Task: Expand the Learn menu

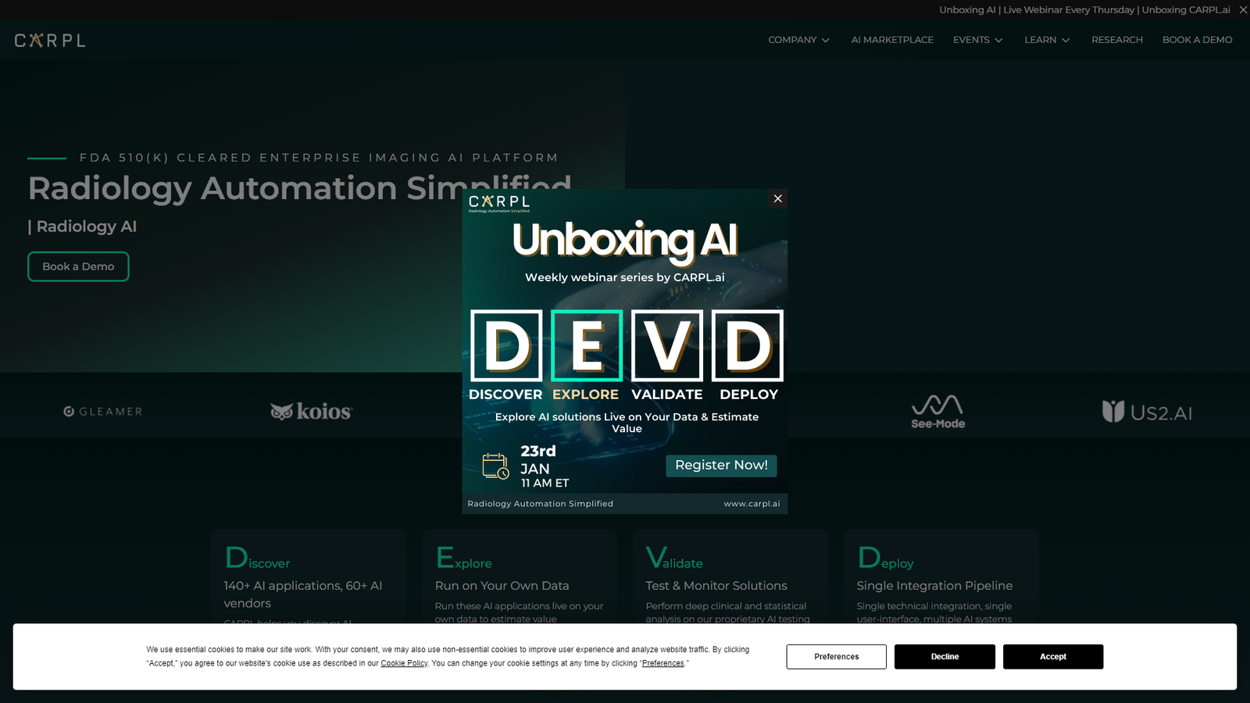Action: pos(1047,40)
